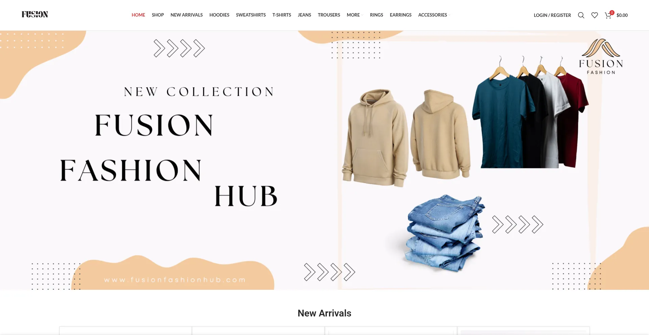Go to the HOME menu item
Image resolution: width=649 pixels, height=335 pixels.
(x=138, y=15)
